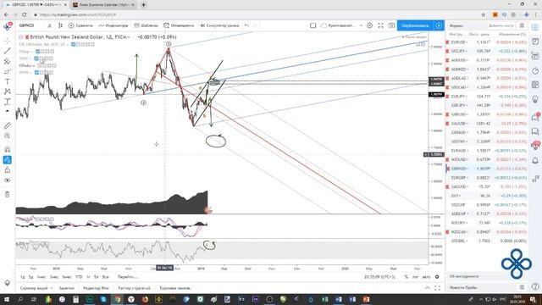Open the Trading Panel tab
Screen dimensions: 542x305
[x=175, y=288]
